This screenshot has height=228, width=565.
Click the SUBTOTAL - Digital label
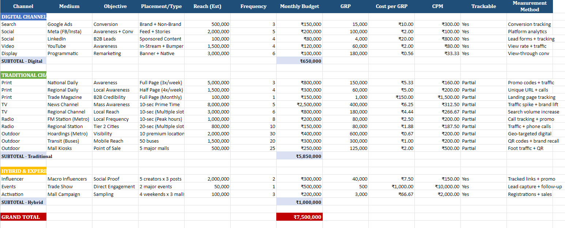pos(23,61)
